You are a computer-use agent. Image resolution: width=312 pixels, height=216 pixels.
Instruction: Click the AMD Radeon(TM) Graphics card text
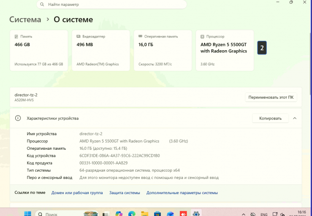click(98, 64)
